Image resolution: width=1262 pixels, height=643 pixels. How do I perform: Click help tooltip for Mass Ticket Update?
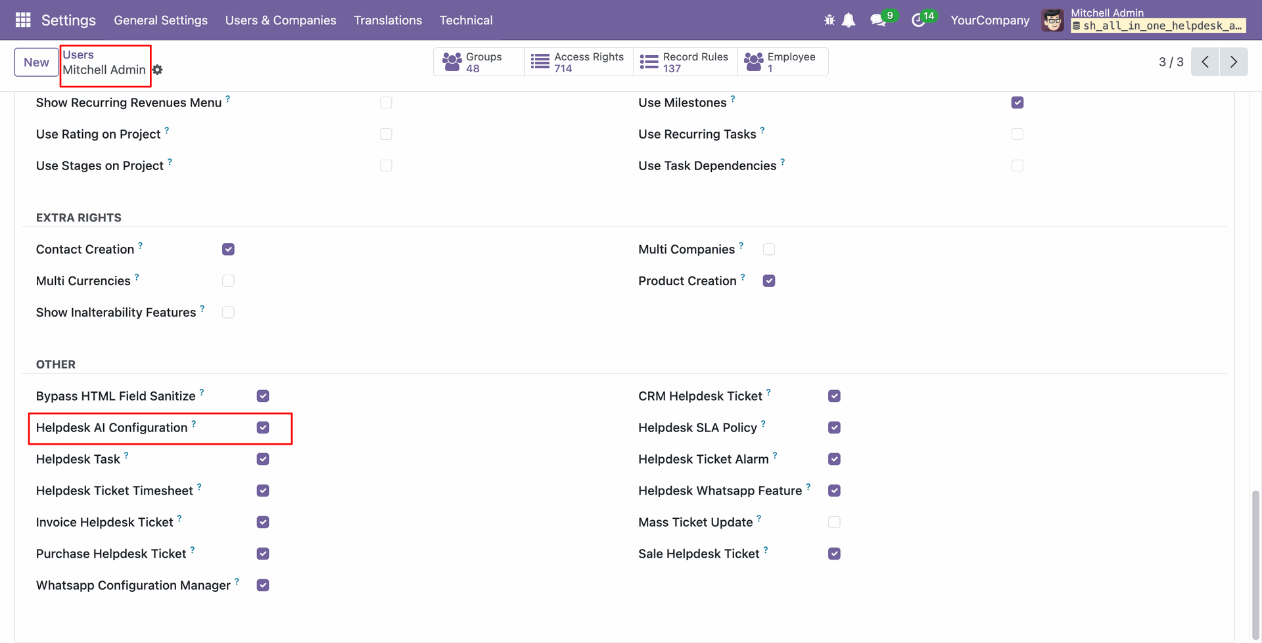[x=759, y=518]
